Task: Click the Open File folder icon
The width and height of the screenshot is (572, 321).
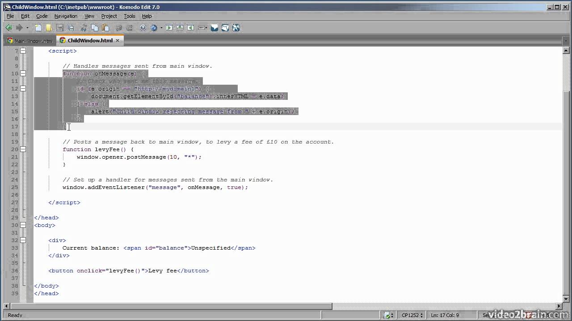Action: coord(49,28)
